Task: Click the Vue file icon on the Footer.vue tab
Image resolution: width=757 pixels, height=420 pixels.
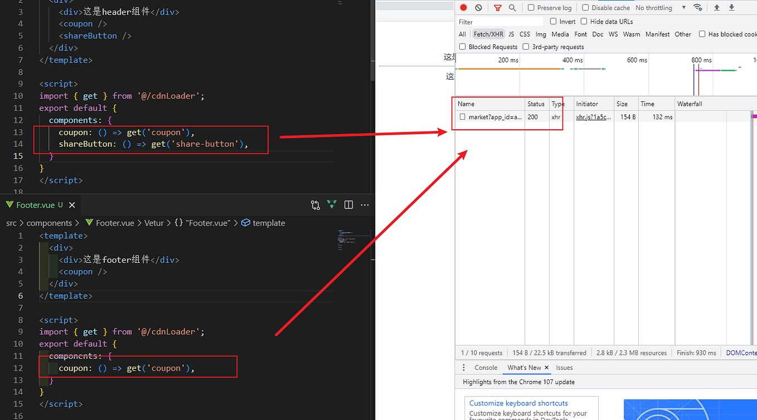Action: [9, 205]
